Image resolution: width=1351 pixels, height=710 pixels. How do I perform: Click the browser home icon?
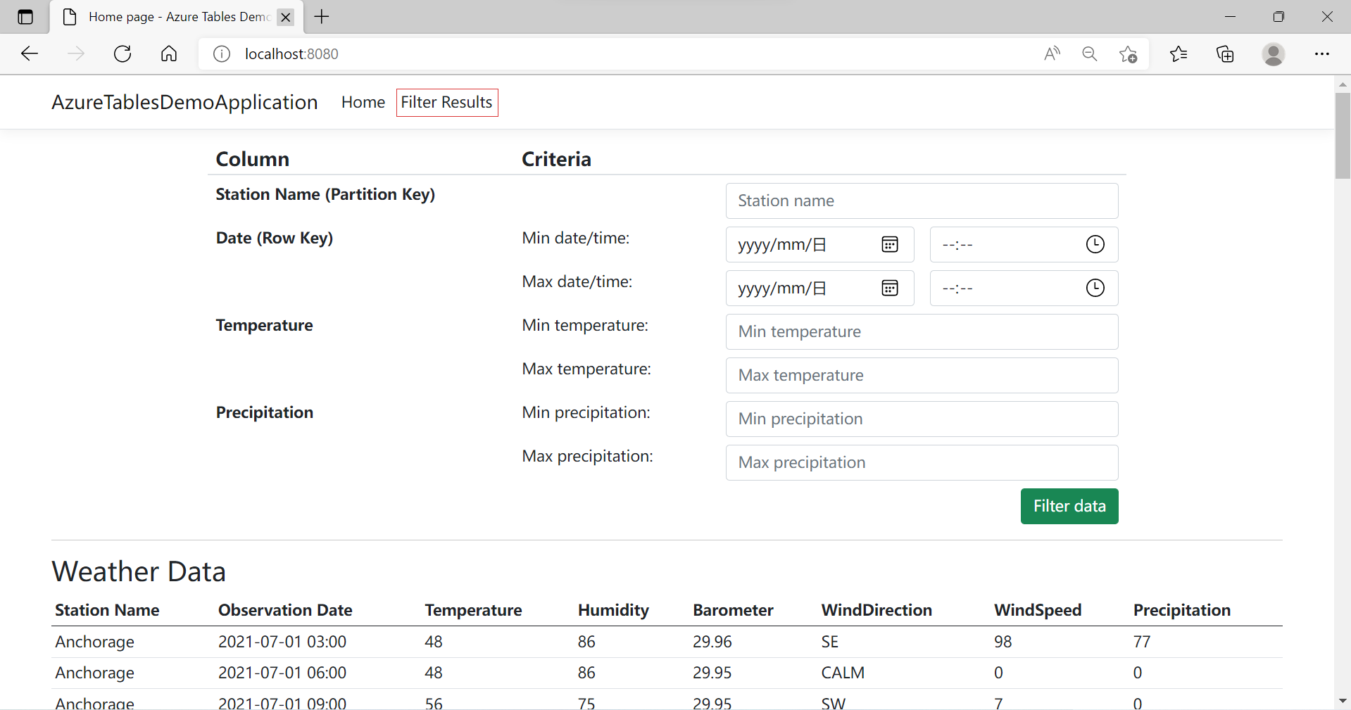pyautogui.click(x=169, y=54)
